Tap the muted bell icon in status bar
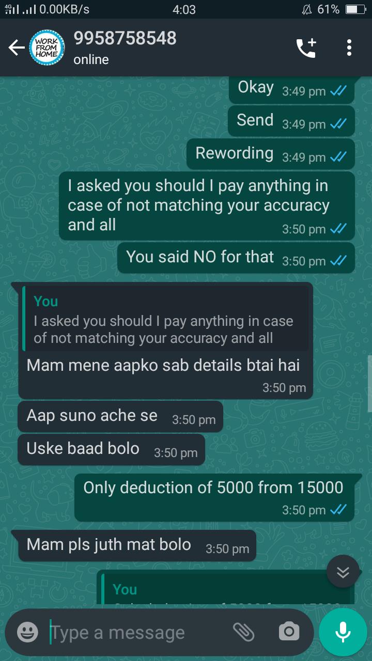This screenshot has height=661, width=372. [307, 9]
